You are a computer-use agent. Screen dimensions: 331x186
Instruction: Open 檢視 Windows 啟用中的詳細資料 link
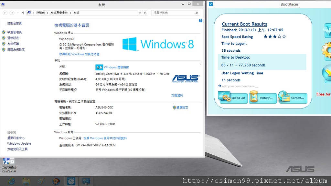105,138
